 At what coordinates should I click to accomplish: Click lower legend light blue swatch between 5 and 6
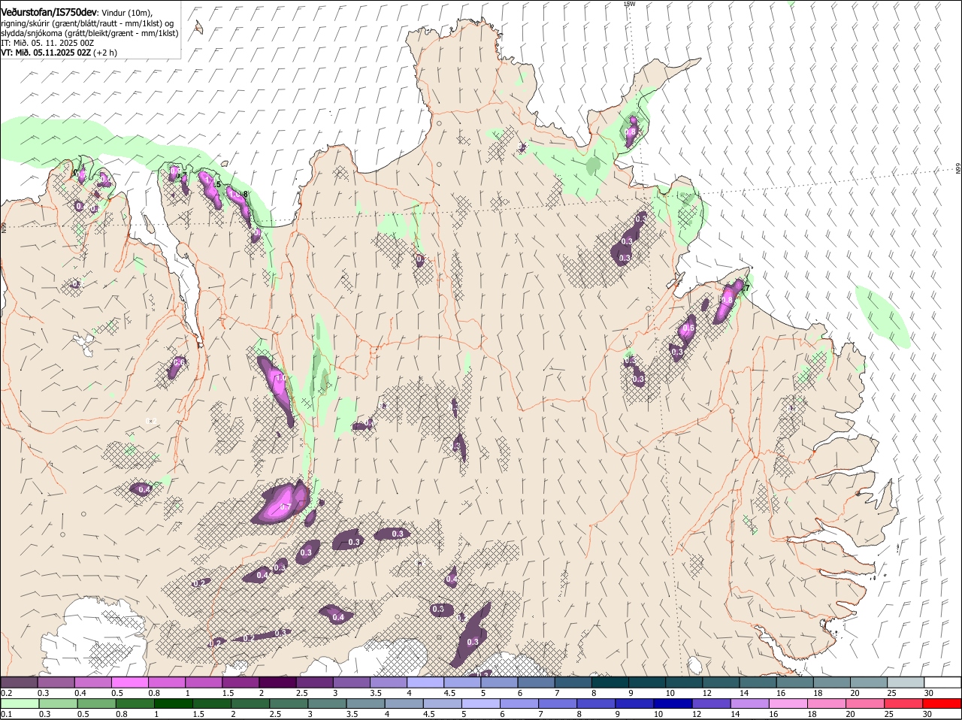click(x=481, y=703)
